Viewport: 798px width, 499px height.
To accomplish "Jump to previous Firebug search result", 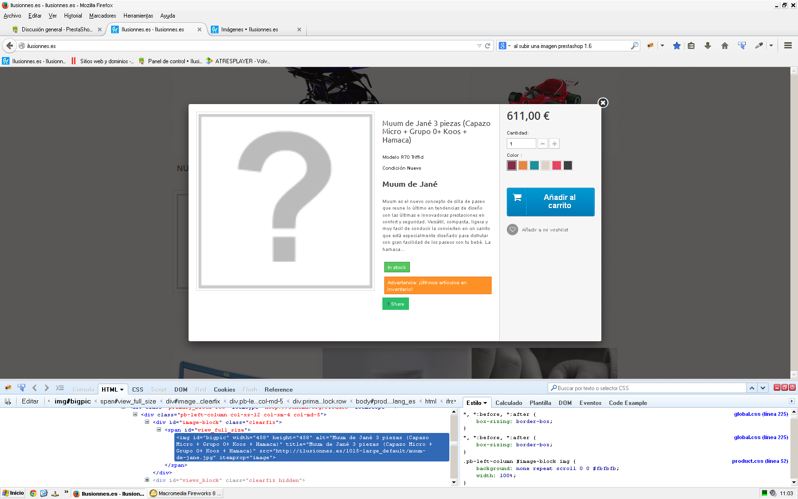I will pyautogui.click(x=752, y=388).
